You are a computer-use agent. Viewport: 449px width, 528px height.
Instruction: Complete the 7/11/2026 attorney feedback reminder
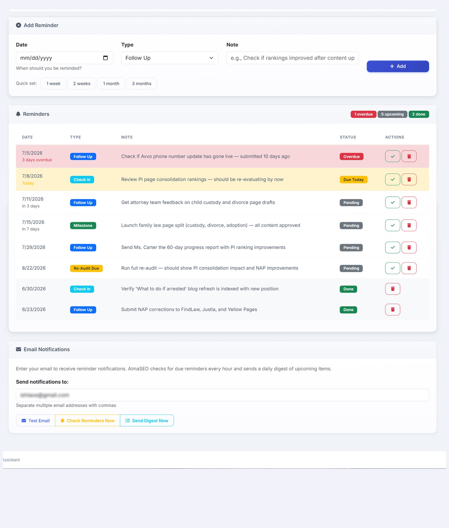pyautogui.click(x=393, y=203)
